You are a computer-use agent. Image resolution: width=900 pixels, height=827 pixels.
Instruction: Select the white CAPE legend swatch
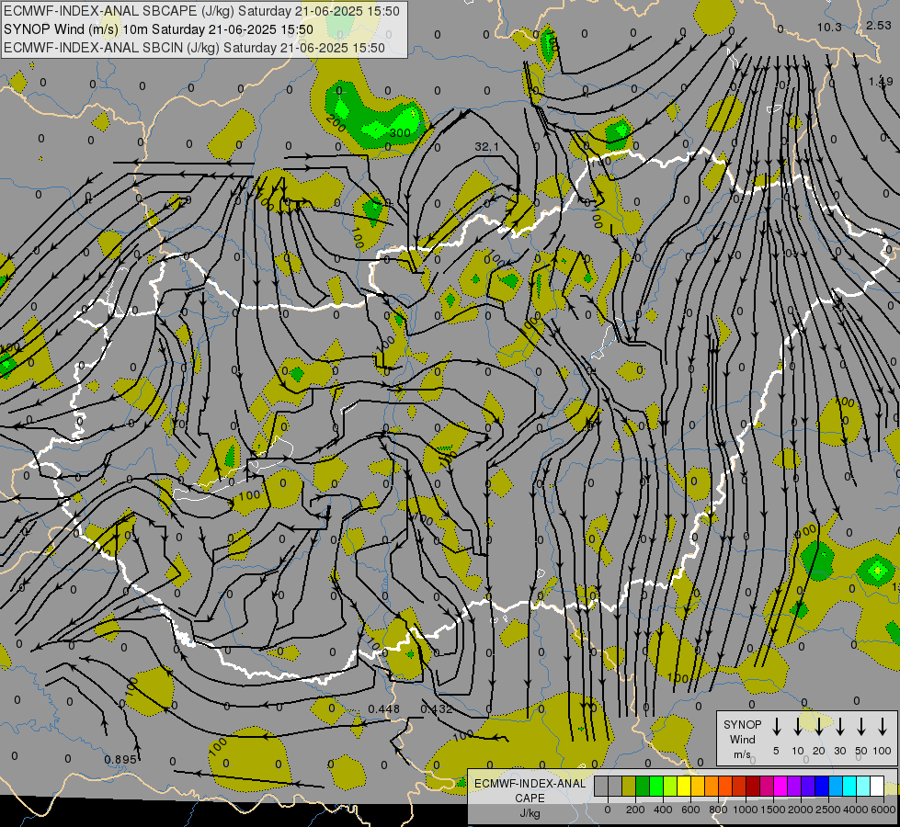(878, 786)
